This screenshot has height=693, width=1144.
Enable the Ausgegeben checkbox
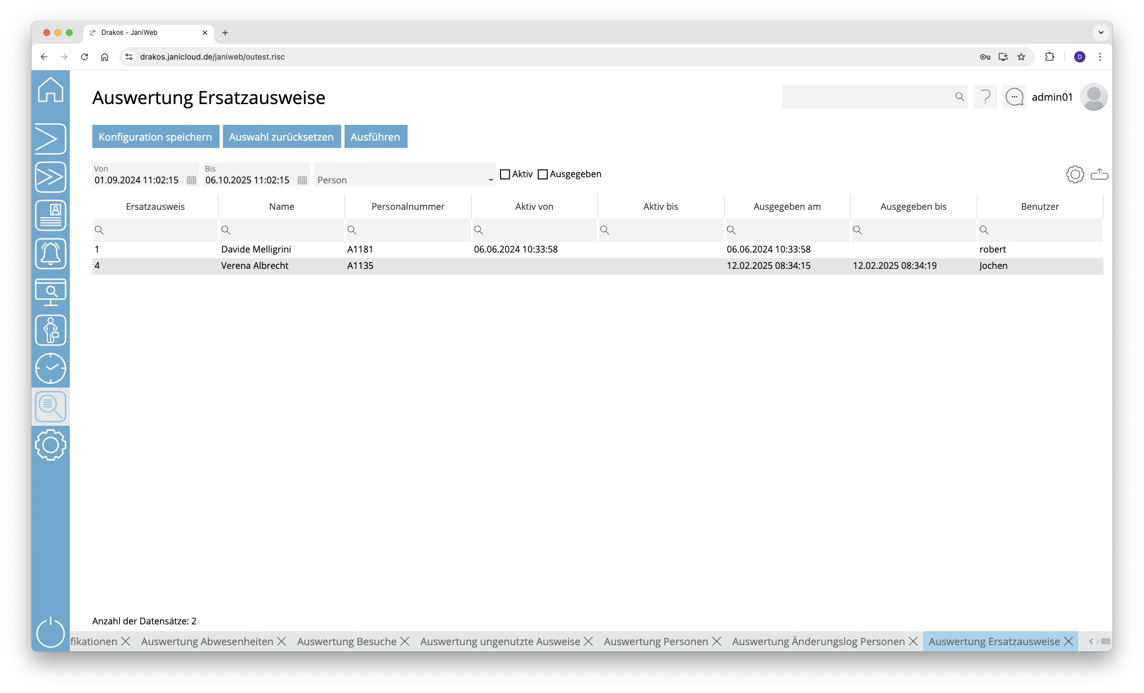[x=543, y=174]
